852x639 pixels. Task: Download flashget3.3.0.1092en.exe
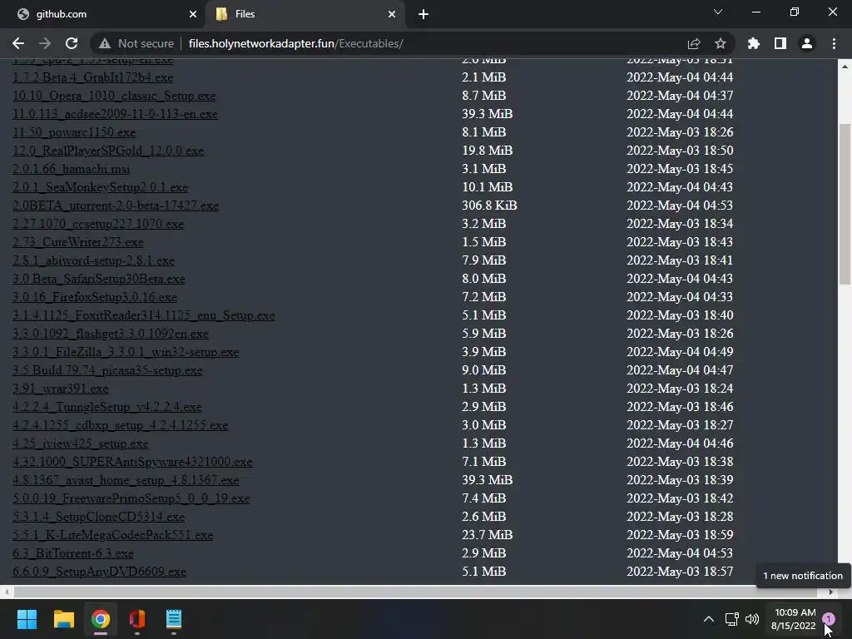click(111, 334)
